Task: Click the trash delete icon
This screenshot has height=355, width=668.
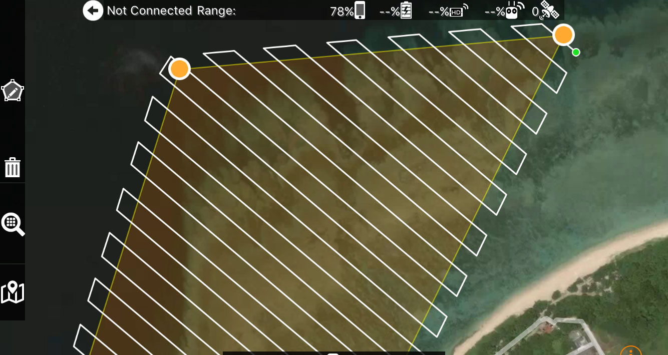Action: (13, 167)
